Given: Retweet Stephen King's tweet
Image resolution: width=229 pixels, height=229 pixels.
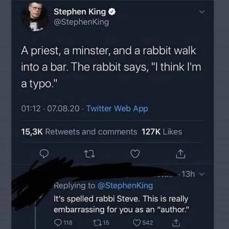Looking at the screenshot, I should coord(90,154).
